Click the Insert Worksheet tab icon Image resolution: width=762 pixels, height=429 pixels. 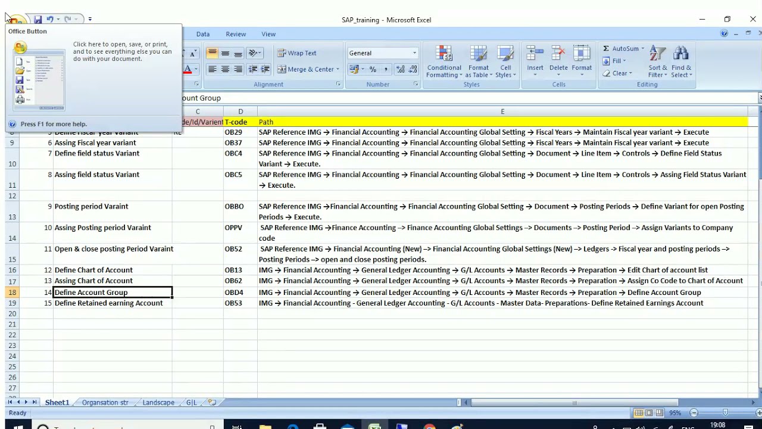pyautogui.click(x=212, y=402)
